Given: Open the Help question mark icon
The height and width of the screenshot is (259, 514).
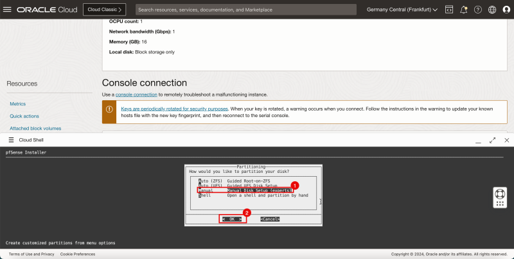Looking at the screenshot, I should point(477,10).
